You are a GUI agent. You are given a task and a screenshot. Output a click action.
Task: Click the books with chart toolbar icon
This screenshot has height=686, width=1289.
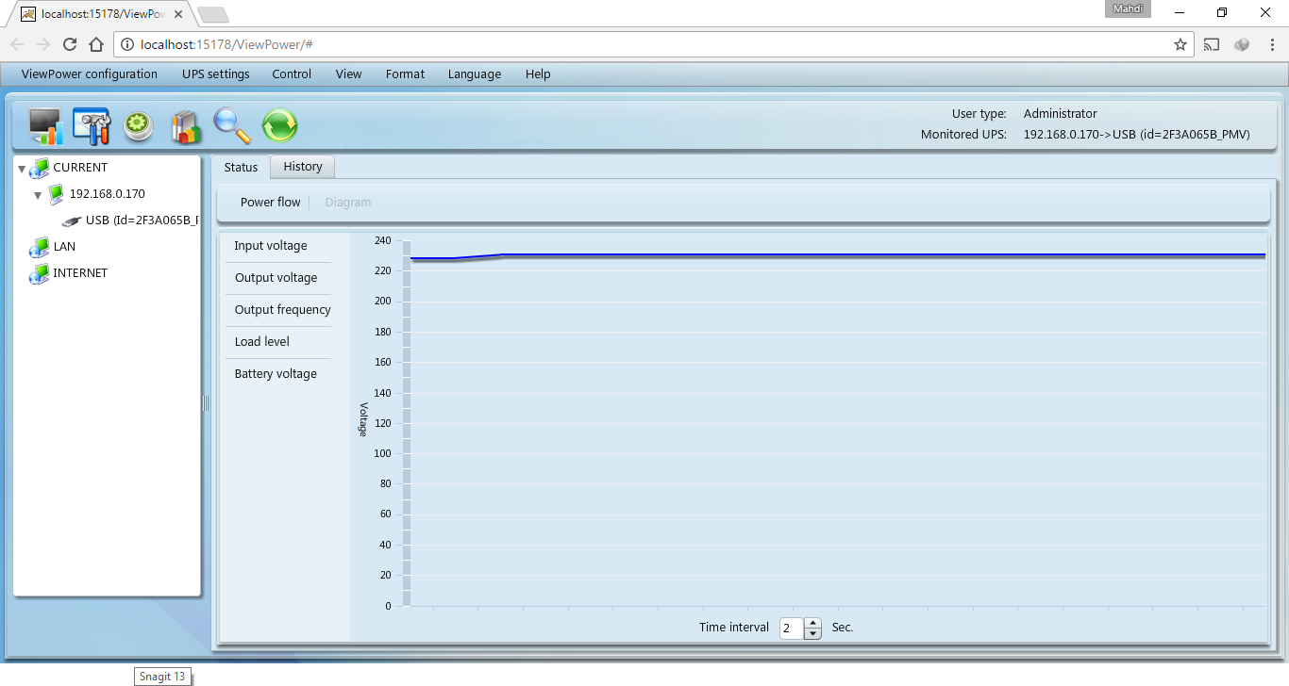click(x=186, y=126)
